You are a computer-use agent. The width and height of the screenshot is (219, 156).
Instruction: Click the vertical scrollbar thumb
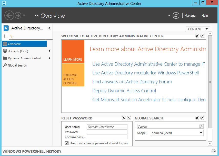tap(210, 82)
